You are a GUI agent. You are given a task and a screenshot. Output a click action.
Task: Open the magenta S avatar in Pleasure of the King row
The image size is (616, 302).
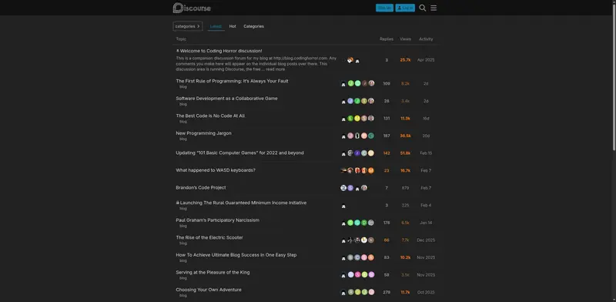pyautogui.click(x=357, y=275)
